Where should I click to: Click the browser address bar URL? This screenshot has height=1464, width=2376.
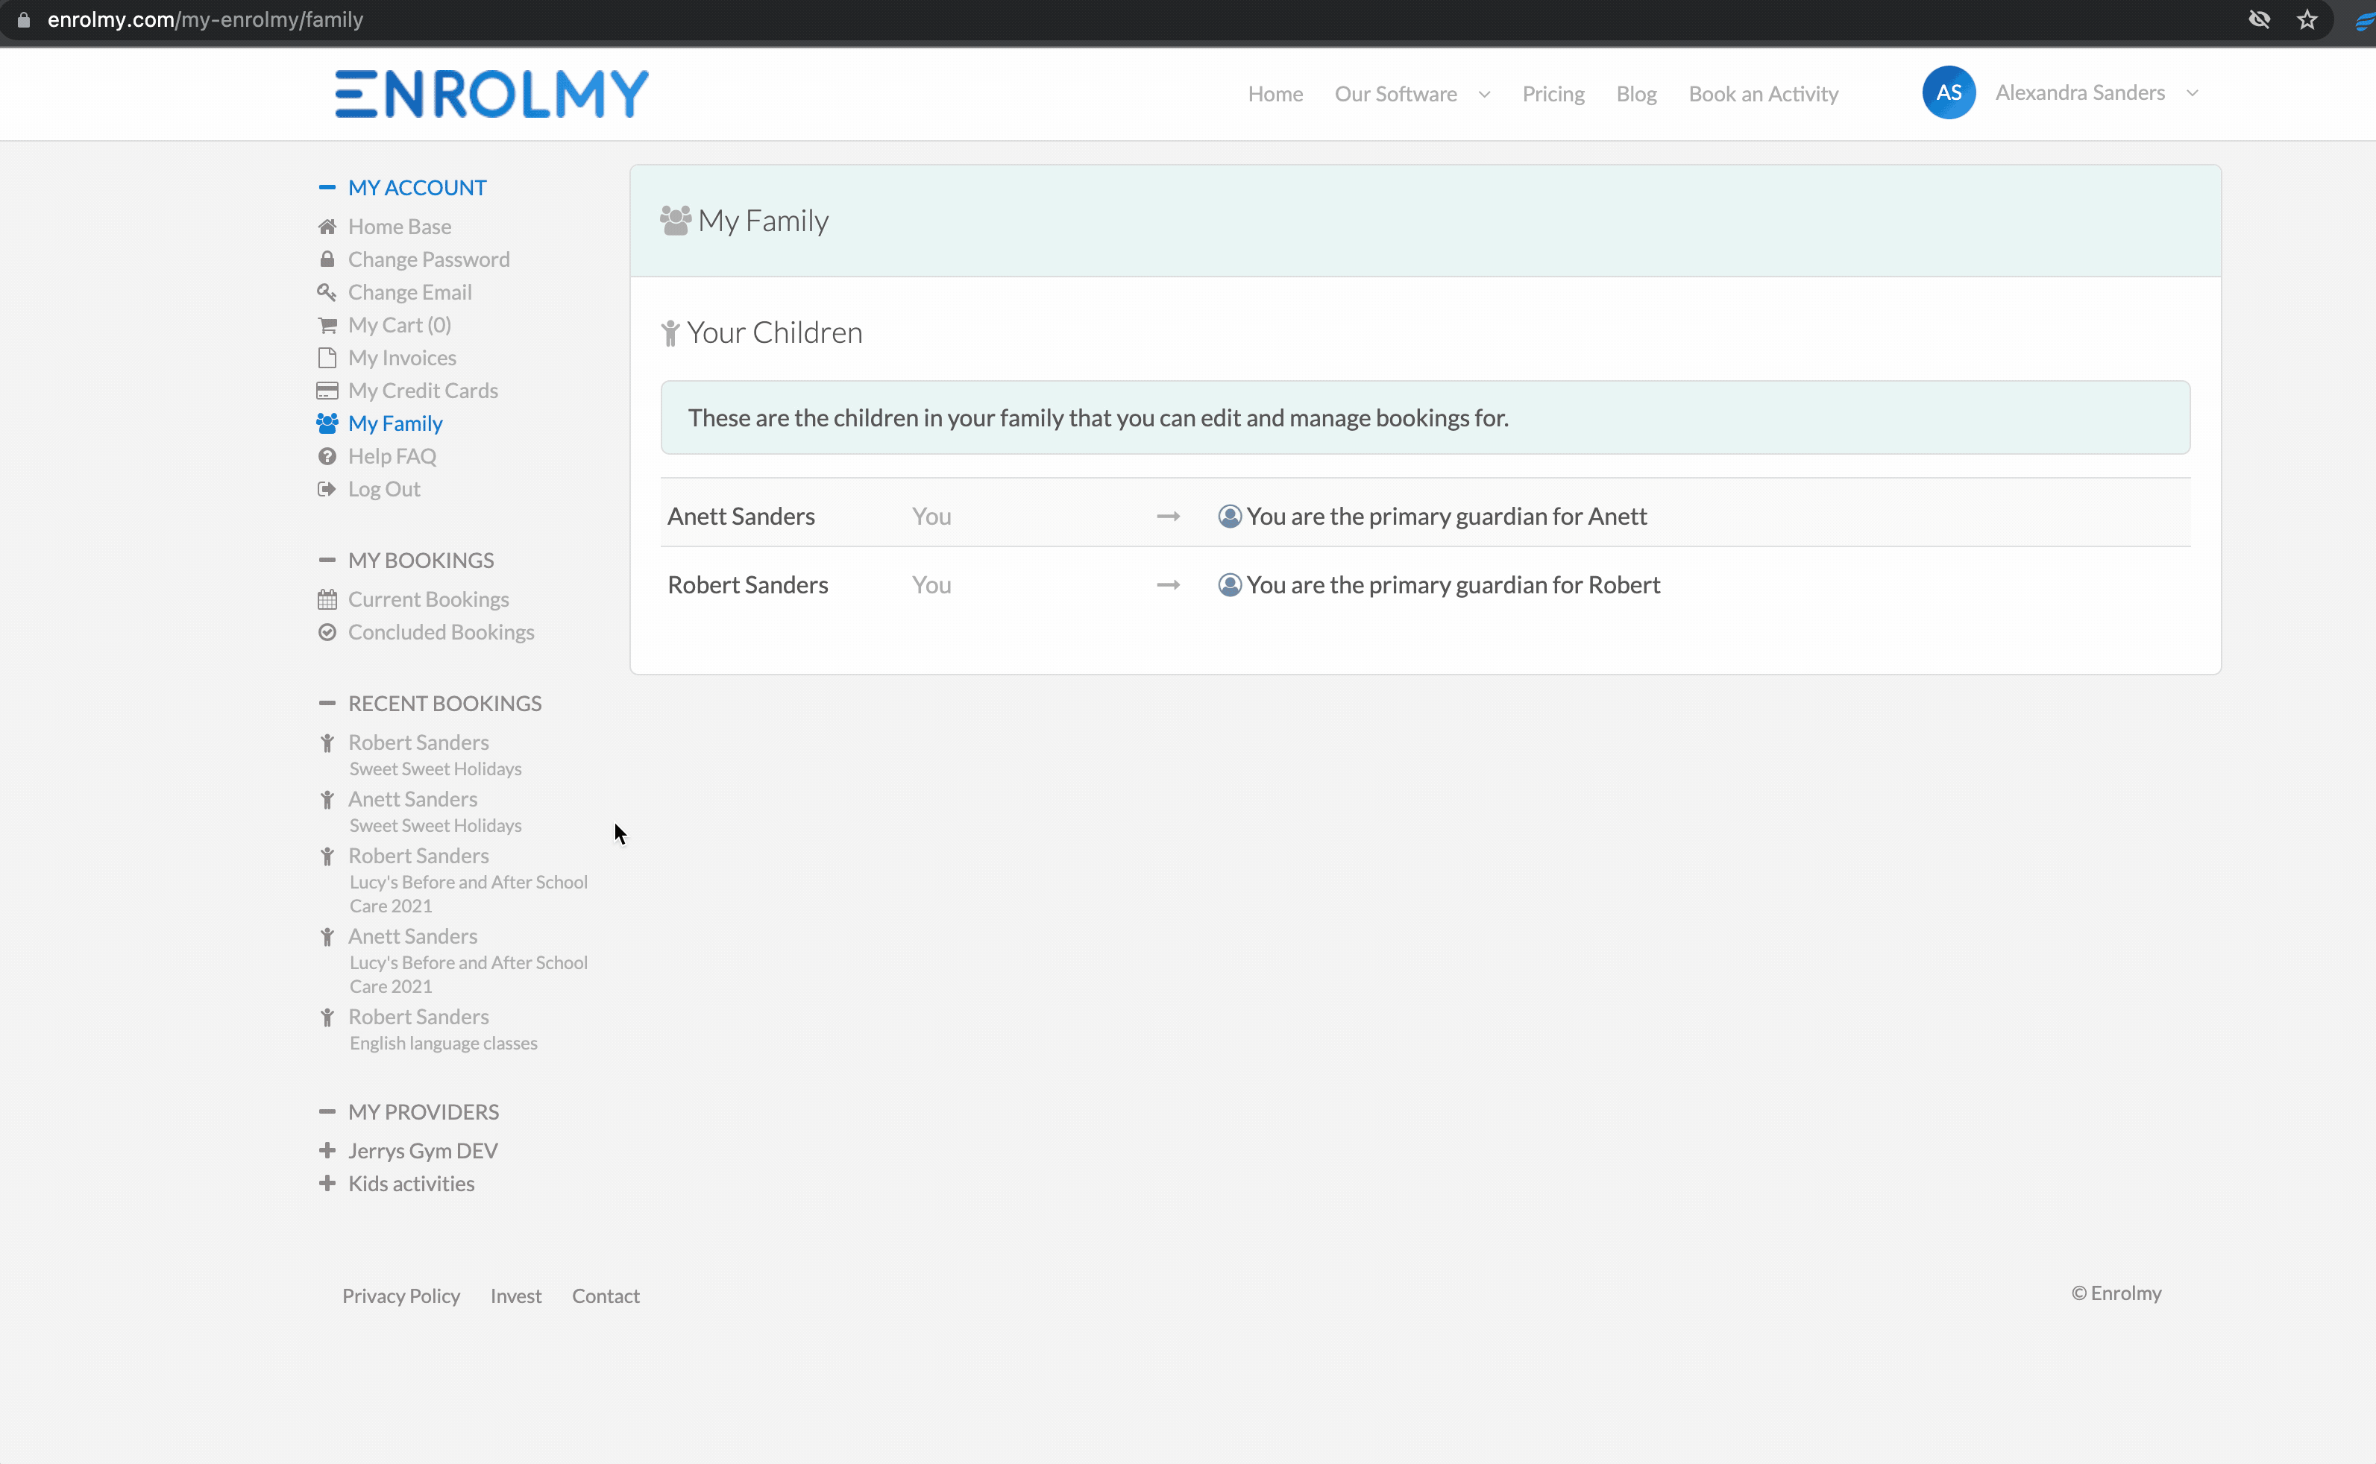pos(205,19)
